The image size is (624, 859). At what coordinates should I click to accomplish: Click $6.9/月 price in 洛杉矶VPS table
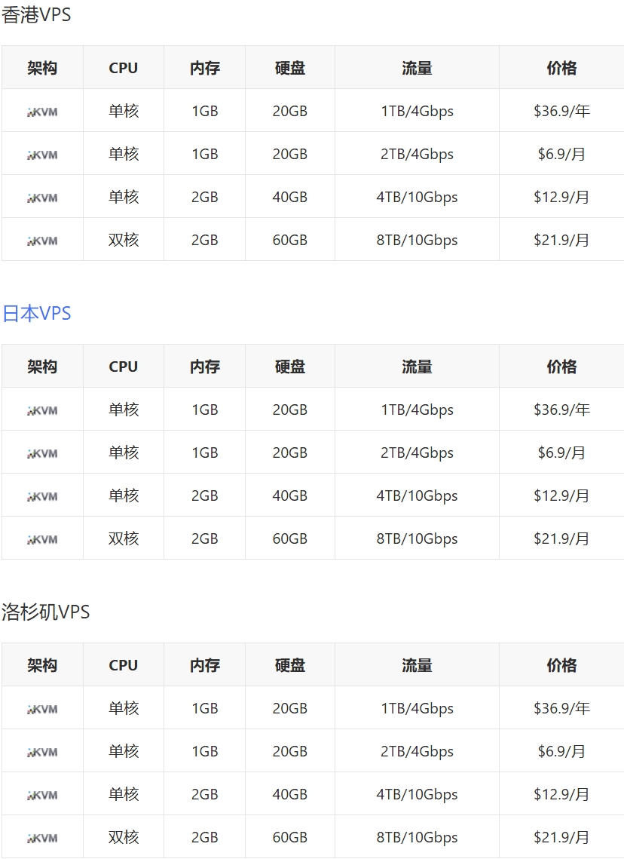[561, 751]
